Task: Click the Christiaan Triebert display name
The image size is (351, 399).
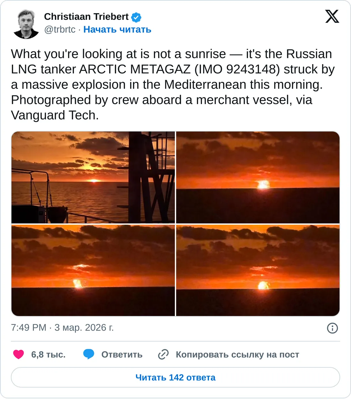Action: point(86,17)
